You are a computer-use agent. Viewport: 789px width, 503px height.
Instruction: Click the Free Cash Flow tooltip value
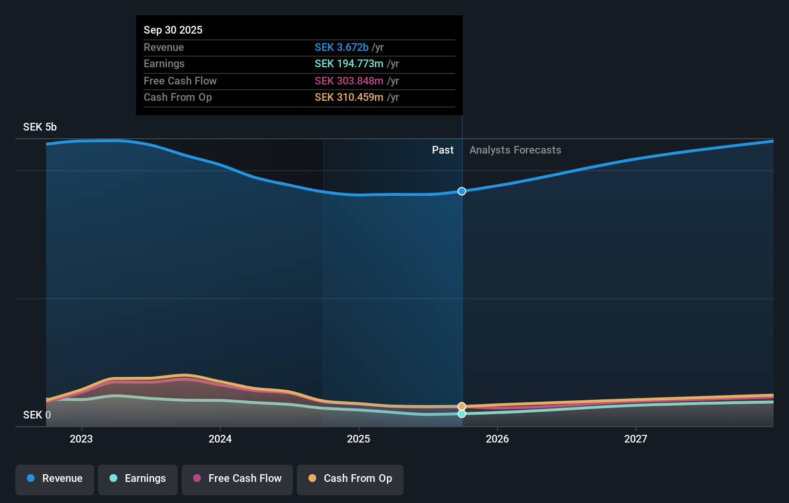click(x=349, y=81)
